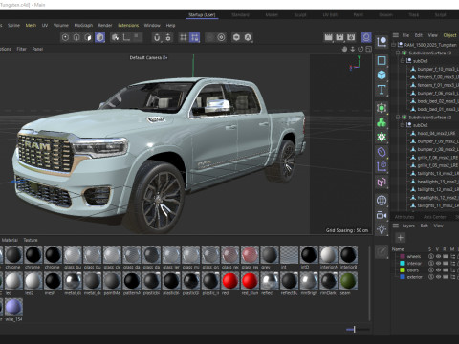Image resolution: width=459 pixels, height=344 pixels.
Task: Toggle visibility eye of interior layer
Action: [x=438, y=264]
